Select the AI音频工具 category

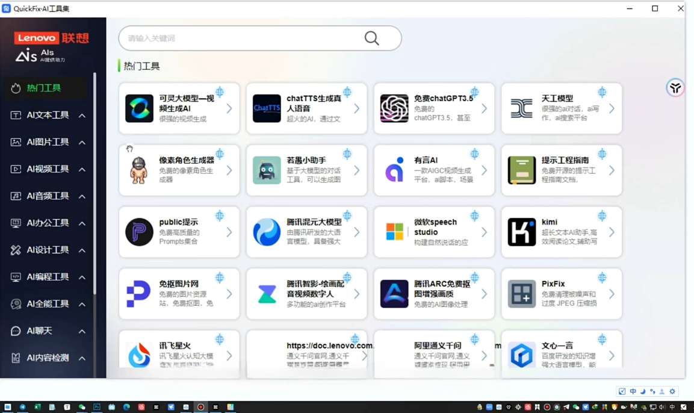tap(48, 196)
